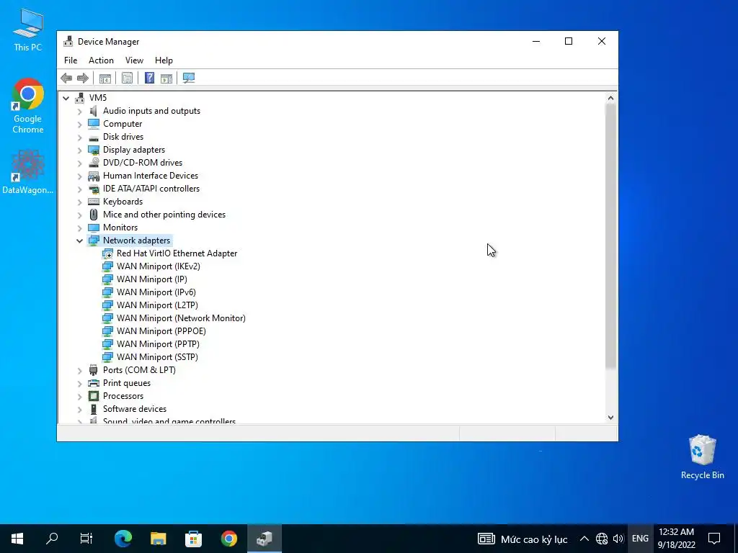This screenshot has width=738, height=553.
Task: Click the Forward arrow toolbar icon
Action: pyautogui.click(x=83, y=78)
